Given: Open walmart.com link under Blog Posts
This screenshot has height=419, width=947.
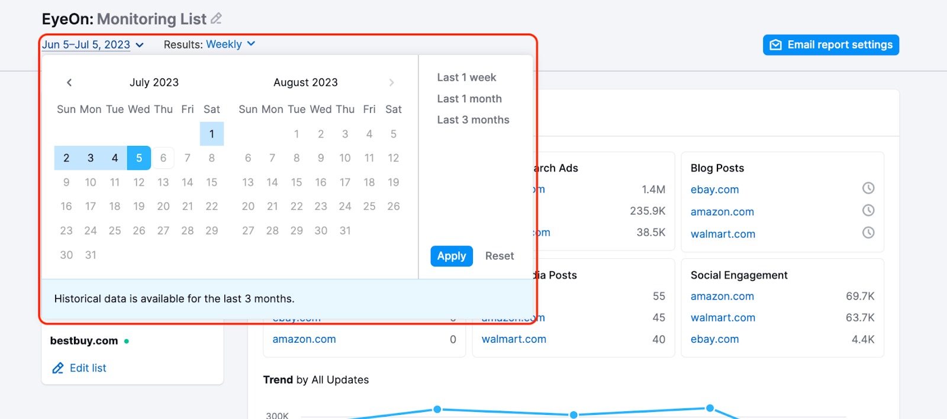Looking at the screenshot, I should coord(722,234).
